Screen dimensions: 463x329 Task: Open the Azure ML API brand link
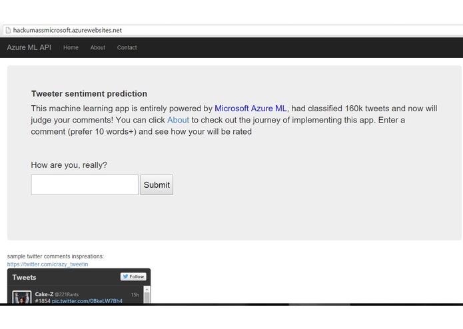click(x=29, y=47)
